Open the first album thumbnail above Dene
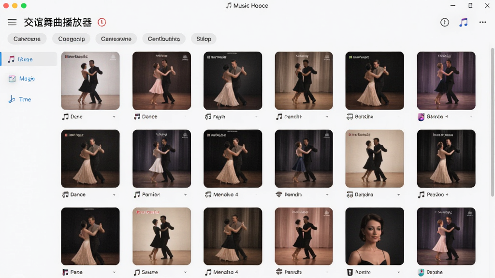The height and width of the screenshot is (278, 495). [90, 81]
